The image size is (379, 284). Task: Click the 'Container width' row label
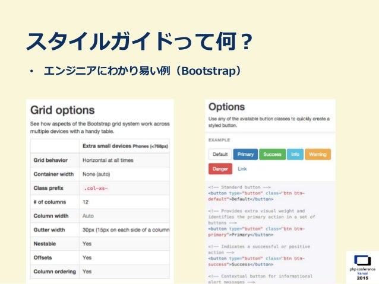(53, 174)
